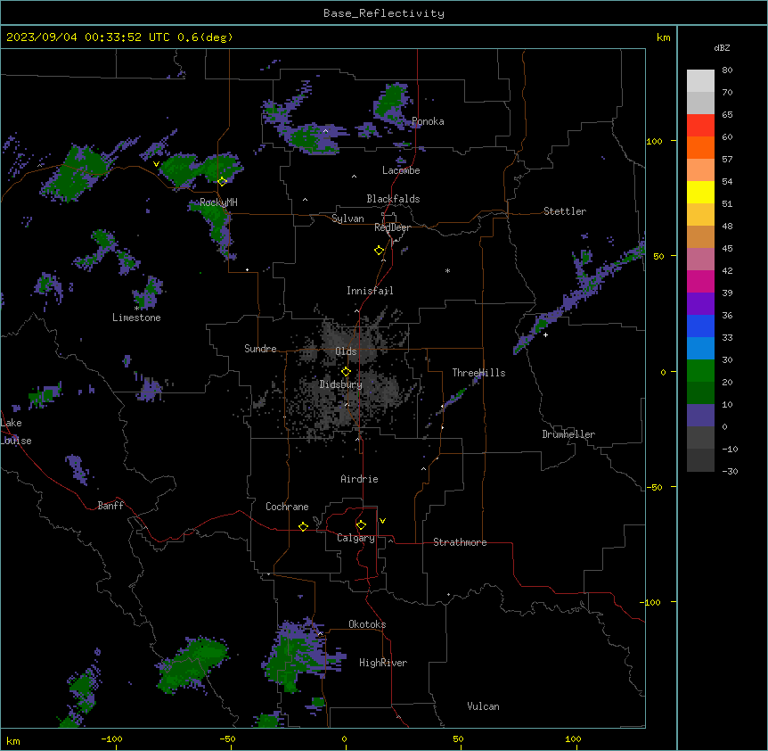
Task: Click the Cochrane city label
Action: [287, 507]
